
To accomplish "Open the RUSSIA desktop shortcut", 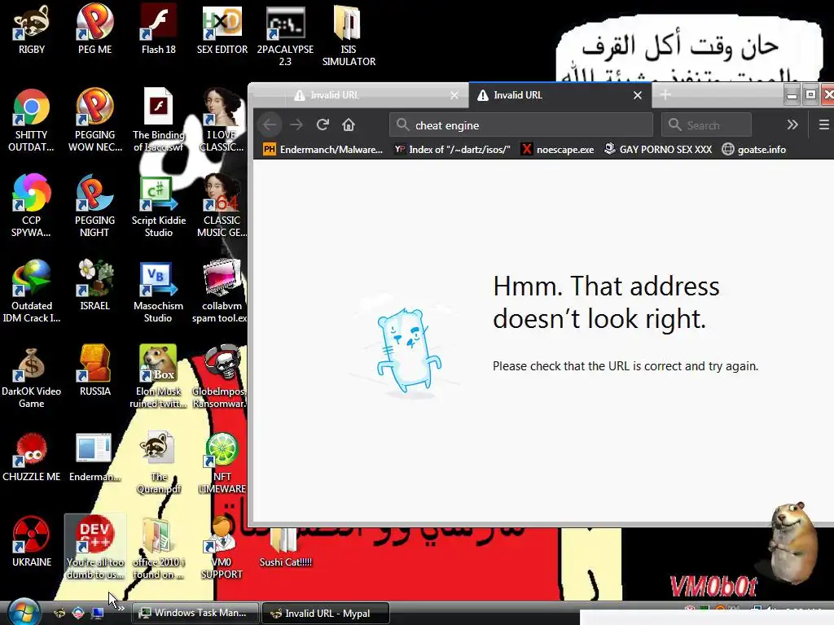I will 94,371.
